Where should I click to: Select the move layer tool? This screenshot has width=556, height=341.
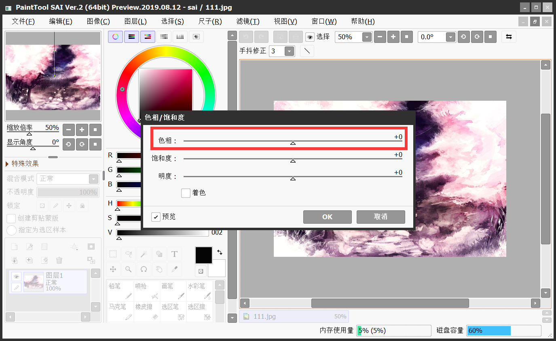point(113,269)
